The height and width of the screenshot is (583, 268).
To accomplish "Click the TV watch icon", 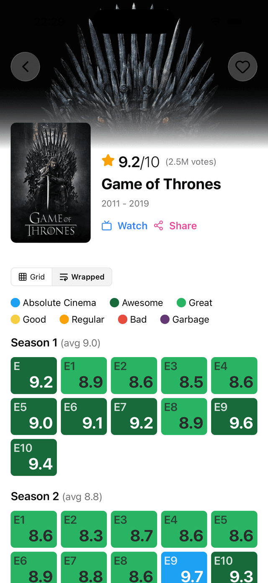I will [107, 226].
